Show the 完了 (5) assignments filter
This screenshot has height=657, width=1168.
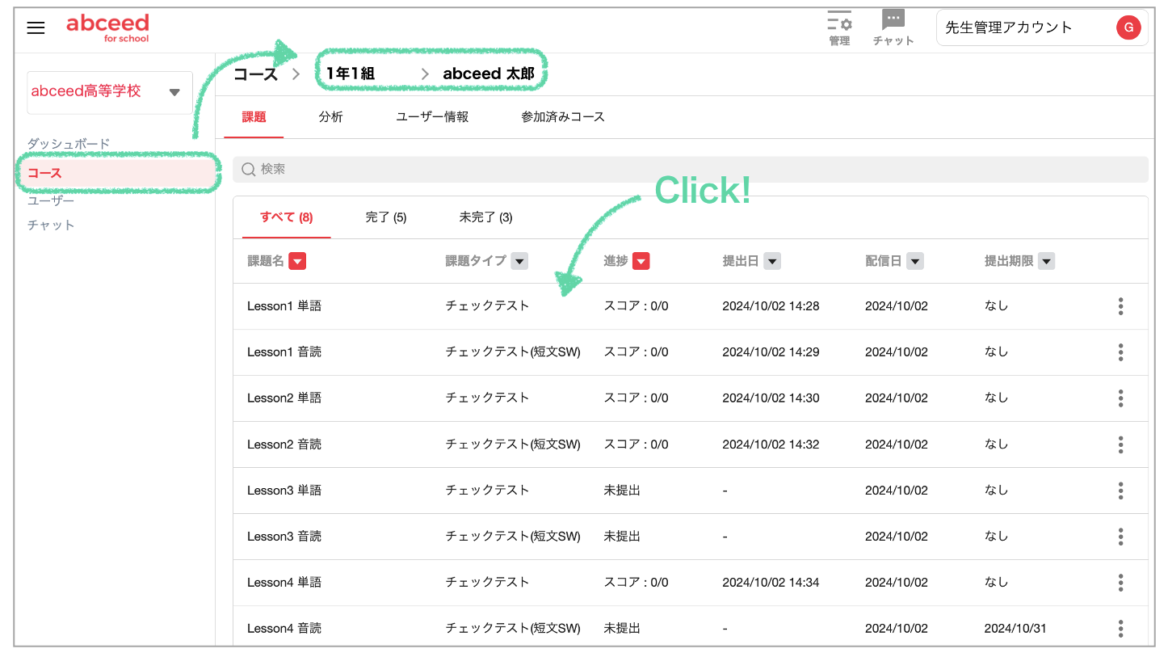tap(386, 217)
